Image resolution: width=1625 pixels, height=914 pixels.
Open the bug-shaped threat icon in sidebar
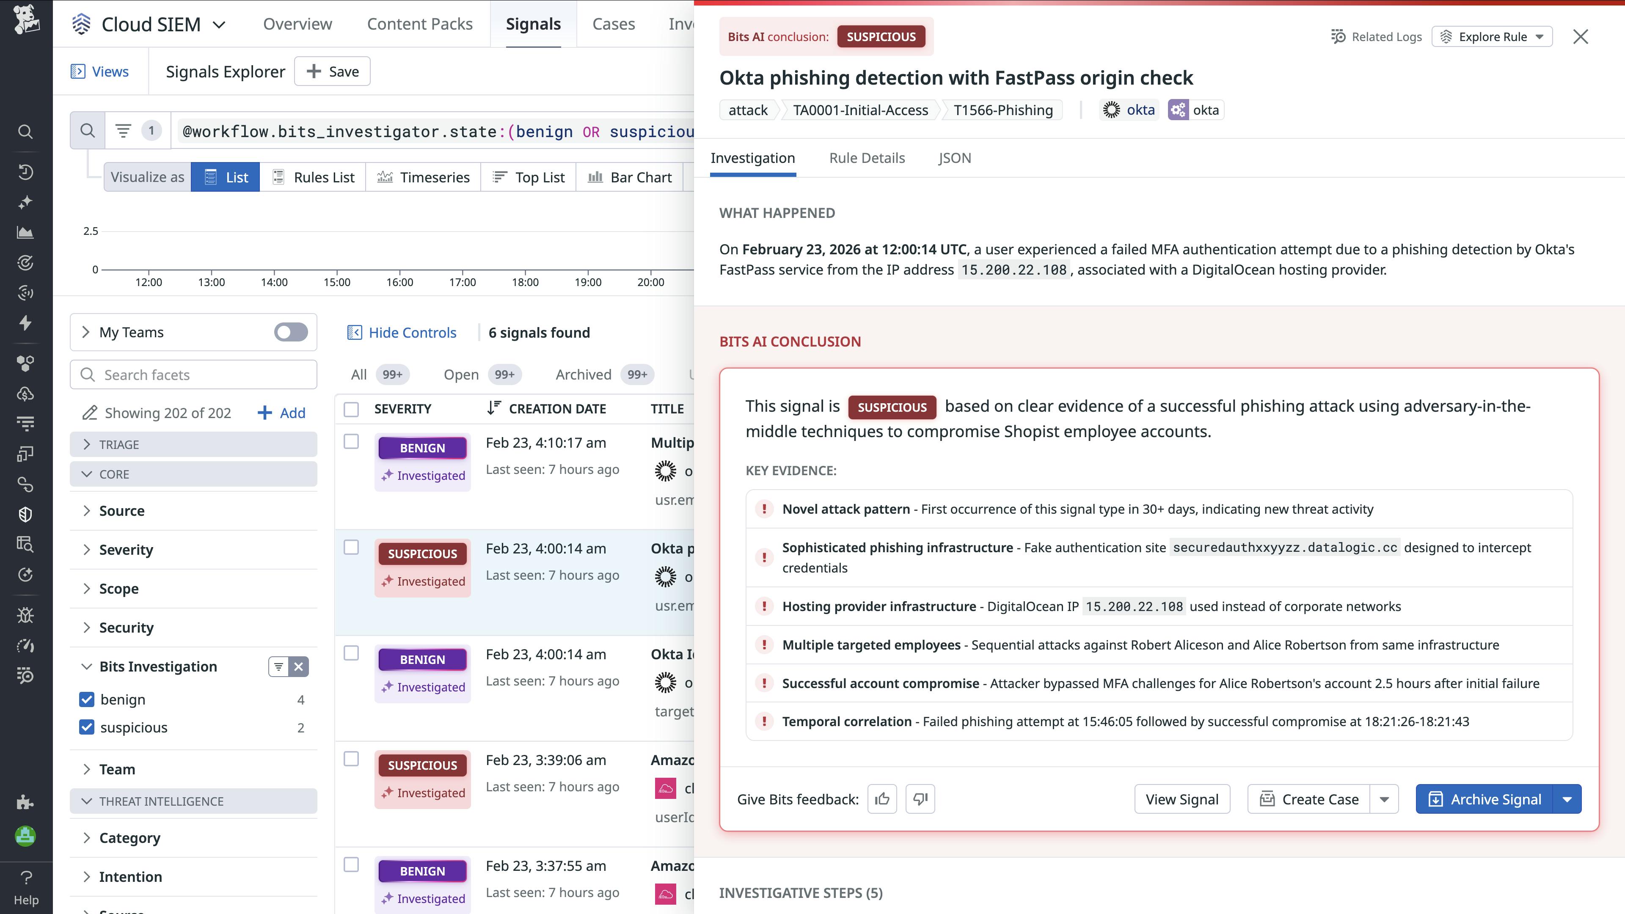25,615
